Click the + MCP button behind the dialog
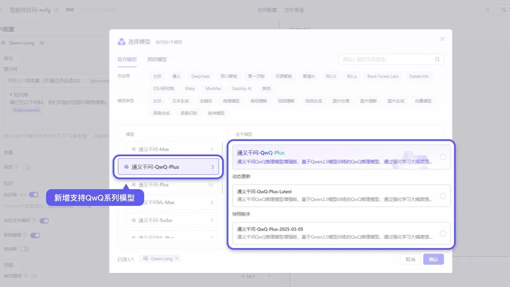510x287 pixels. point(248,276)
